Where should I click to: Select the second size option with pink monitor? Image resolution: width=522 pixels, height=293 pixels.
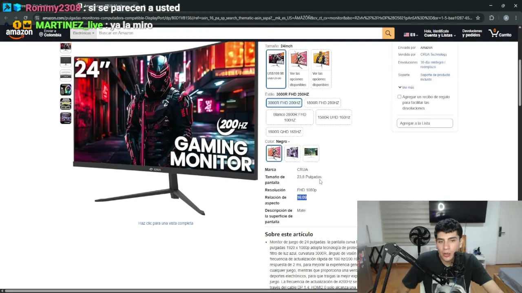pyautogui.click(x=299, y=69)
